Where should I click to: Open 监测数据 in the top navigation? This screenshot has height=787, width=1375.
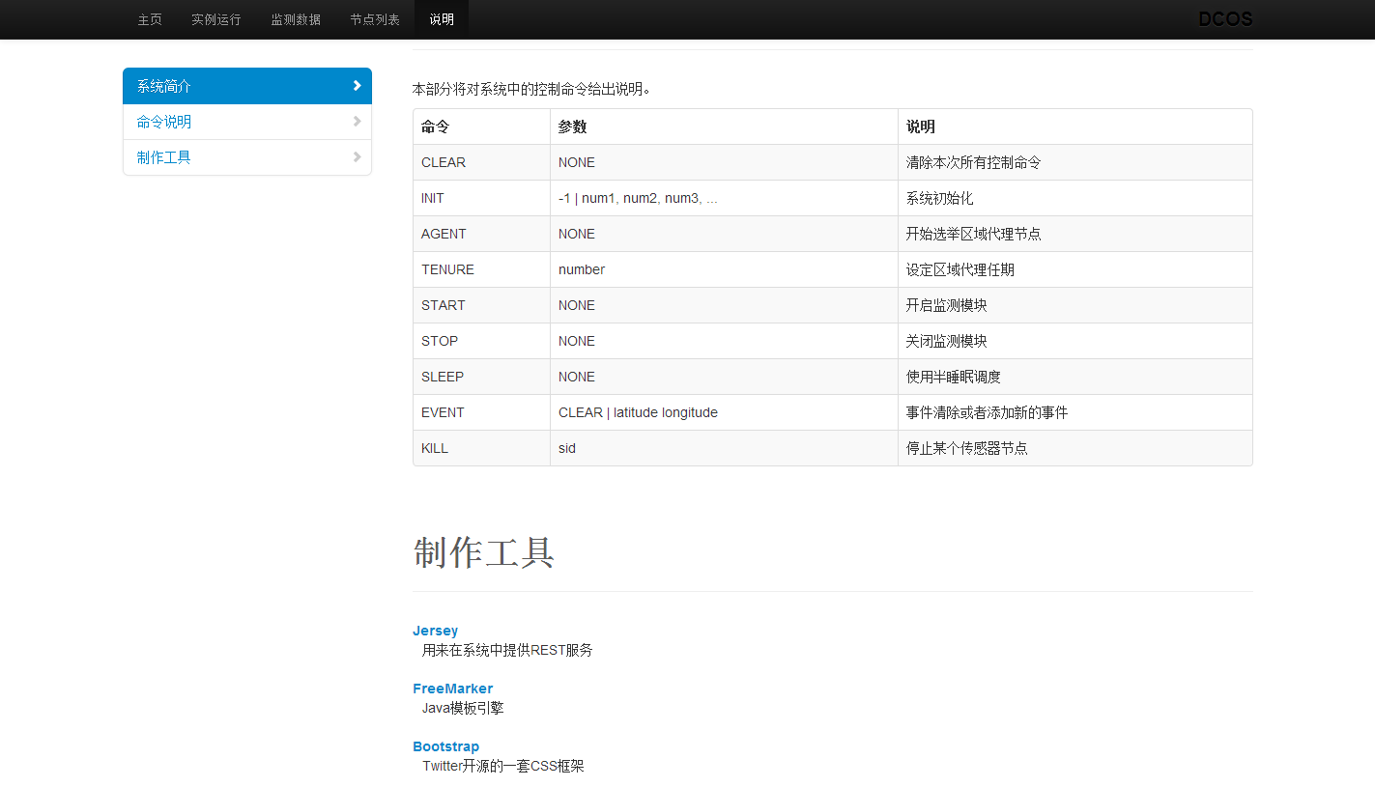click(296, 19)
